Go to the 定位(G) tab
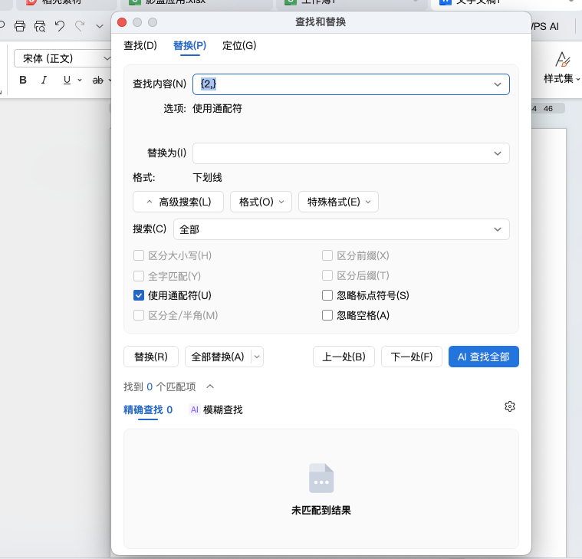This screenshot has width=582, height=559. pyautogui.click(x=239, y=46)
